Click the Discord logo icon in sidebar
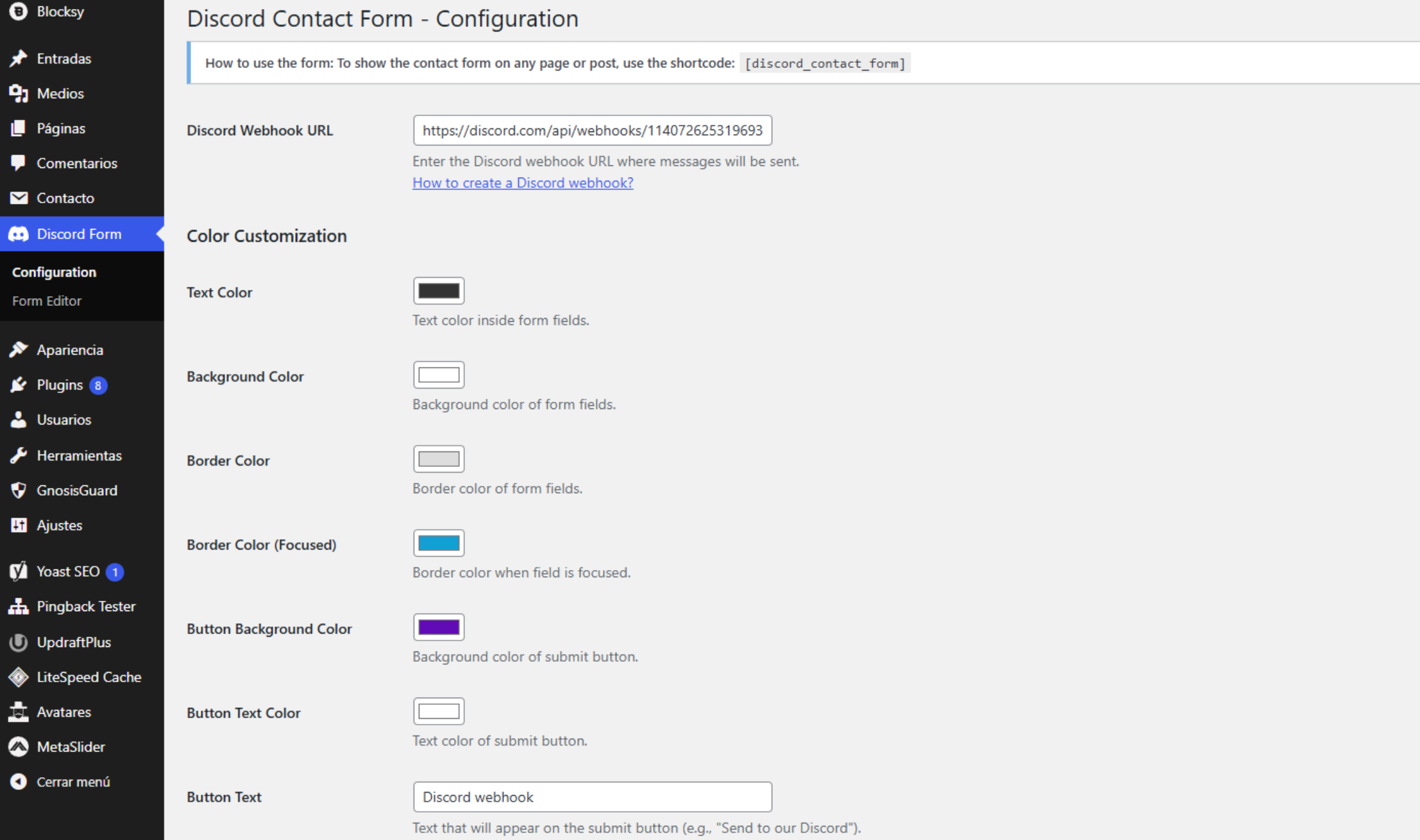The width and height of the screenshot is (1420, 840). (x=19, y=234)
